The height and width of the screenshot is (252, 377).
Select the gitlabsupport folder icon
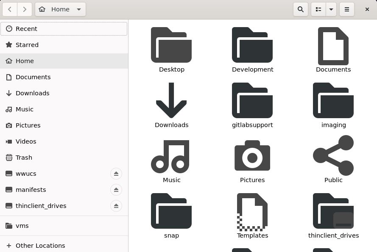[x=252, y=100]
